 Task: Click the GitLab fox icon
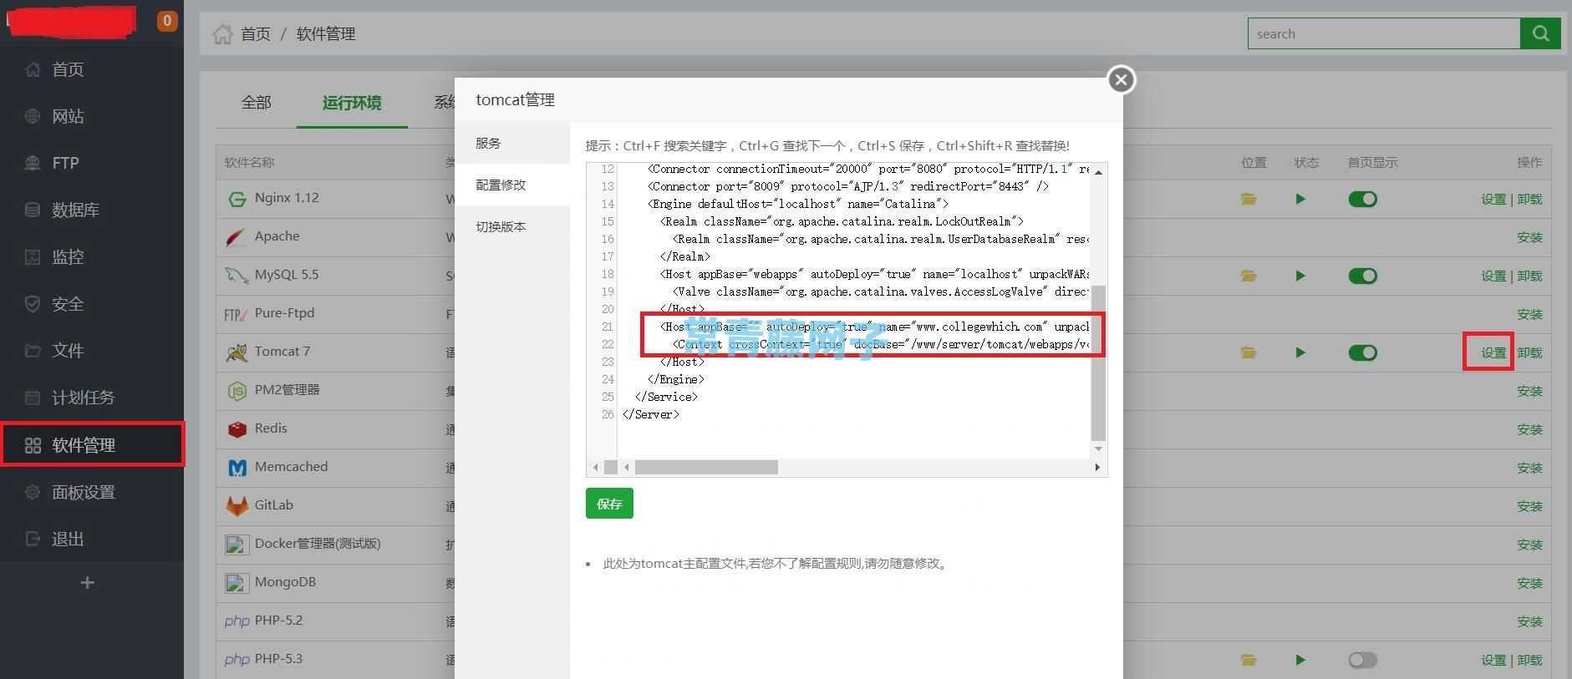coord(237,506)
